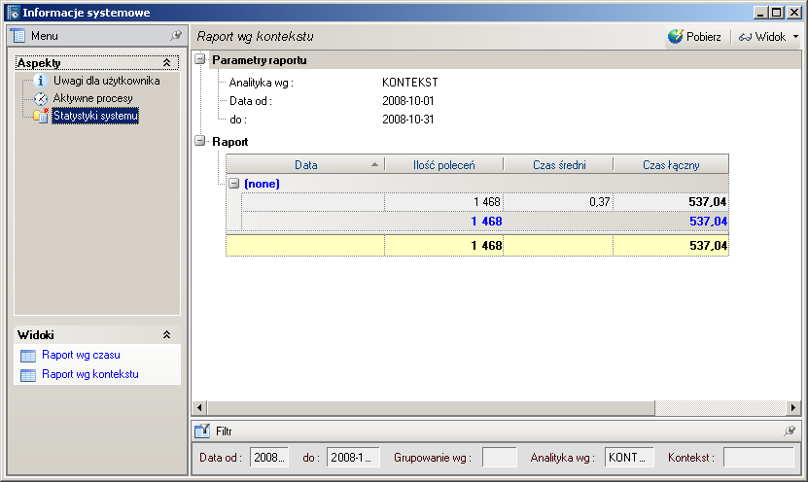Click the Ilość poleceń column header

(443, 165)
